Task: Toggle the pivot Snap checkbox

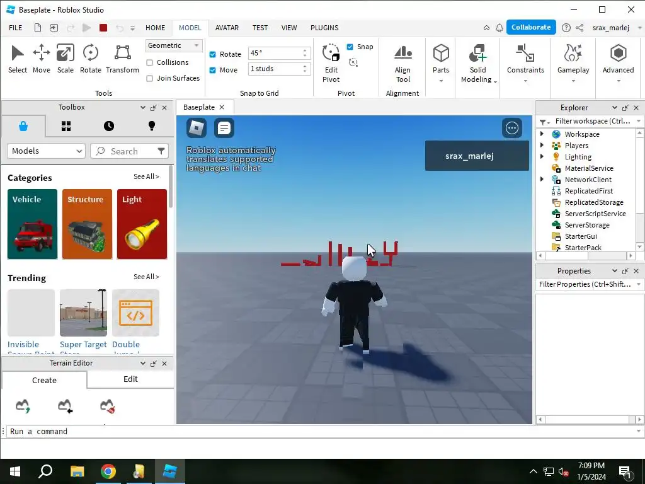Action: [x=350, y=47]
